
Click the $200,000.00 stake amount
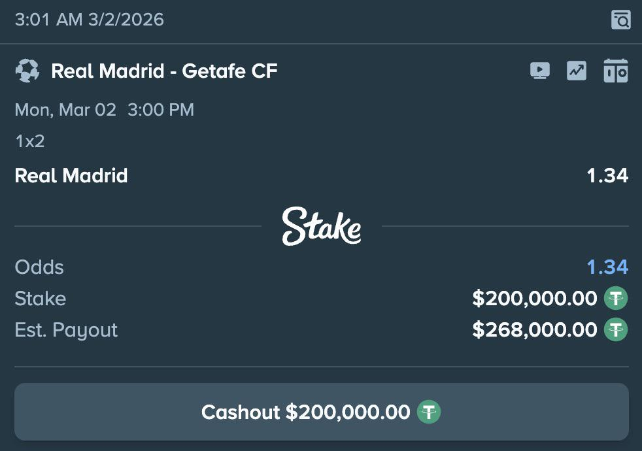tap(534, 299)
